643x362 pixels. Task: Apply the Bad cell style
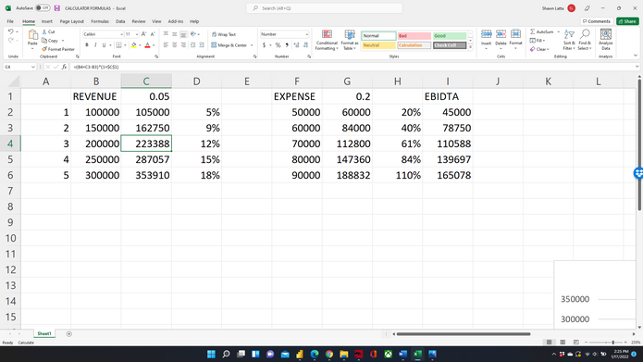tap(414, 36)
